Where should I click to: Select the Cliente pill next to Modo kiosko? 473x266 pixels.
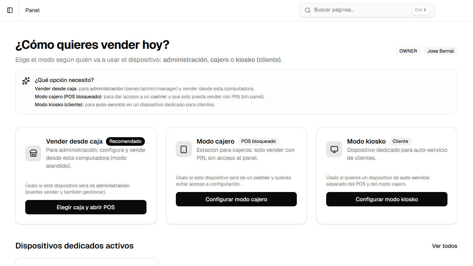(x=400, y=141)
